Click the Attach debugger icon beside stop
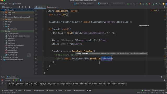167x94 pixels. coord(147,4)
